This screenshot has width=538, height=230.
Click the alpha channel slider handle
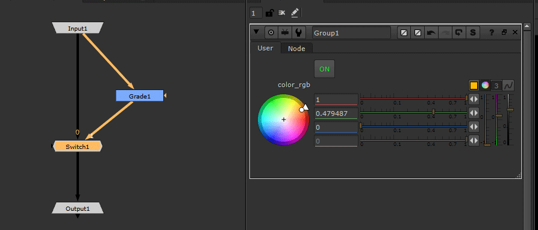pyautogui.click(x=466, y=139)
